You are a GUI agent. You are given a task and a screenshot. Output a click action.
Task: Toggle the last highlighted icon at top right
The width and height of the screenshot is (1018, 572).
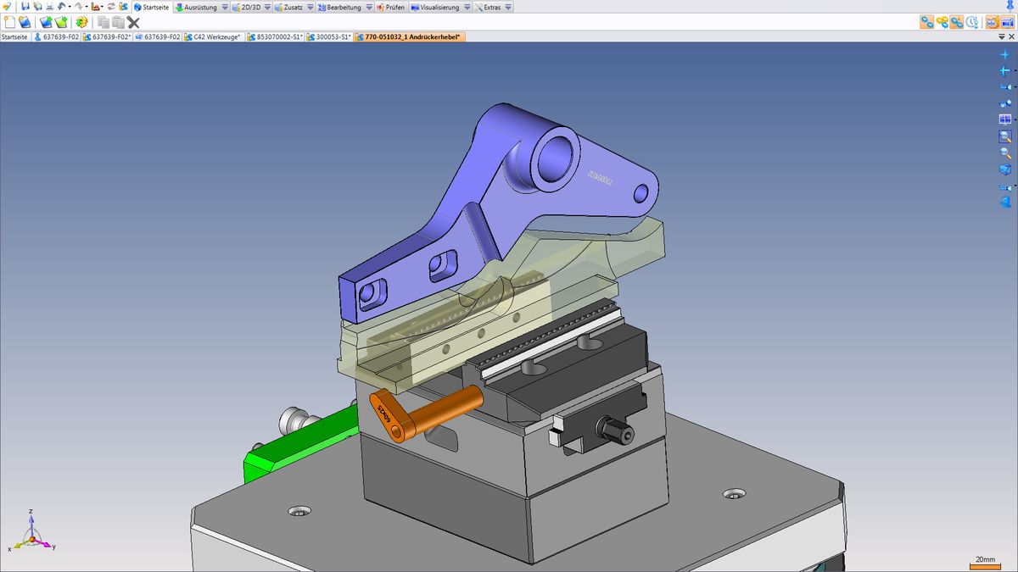pyautogui.click(x=1007, y=22)
